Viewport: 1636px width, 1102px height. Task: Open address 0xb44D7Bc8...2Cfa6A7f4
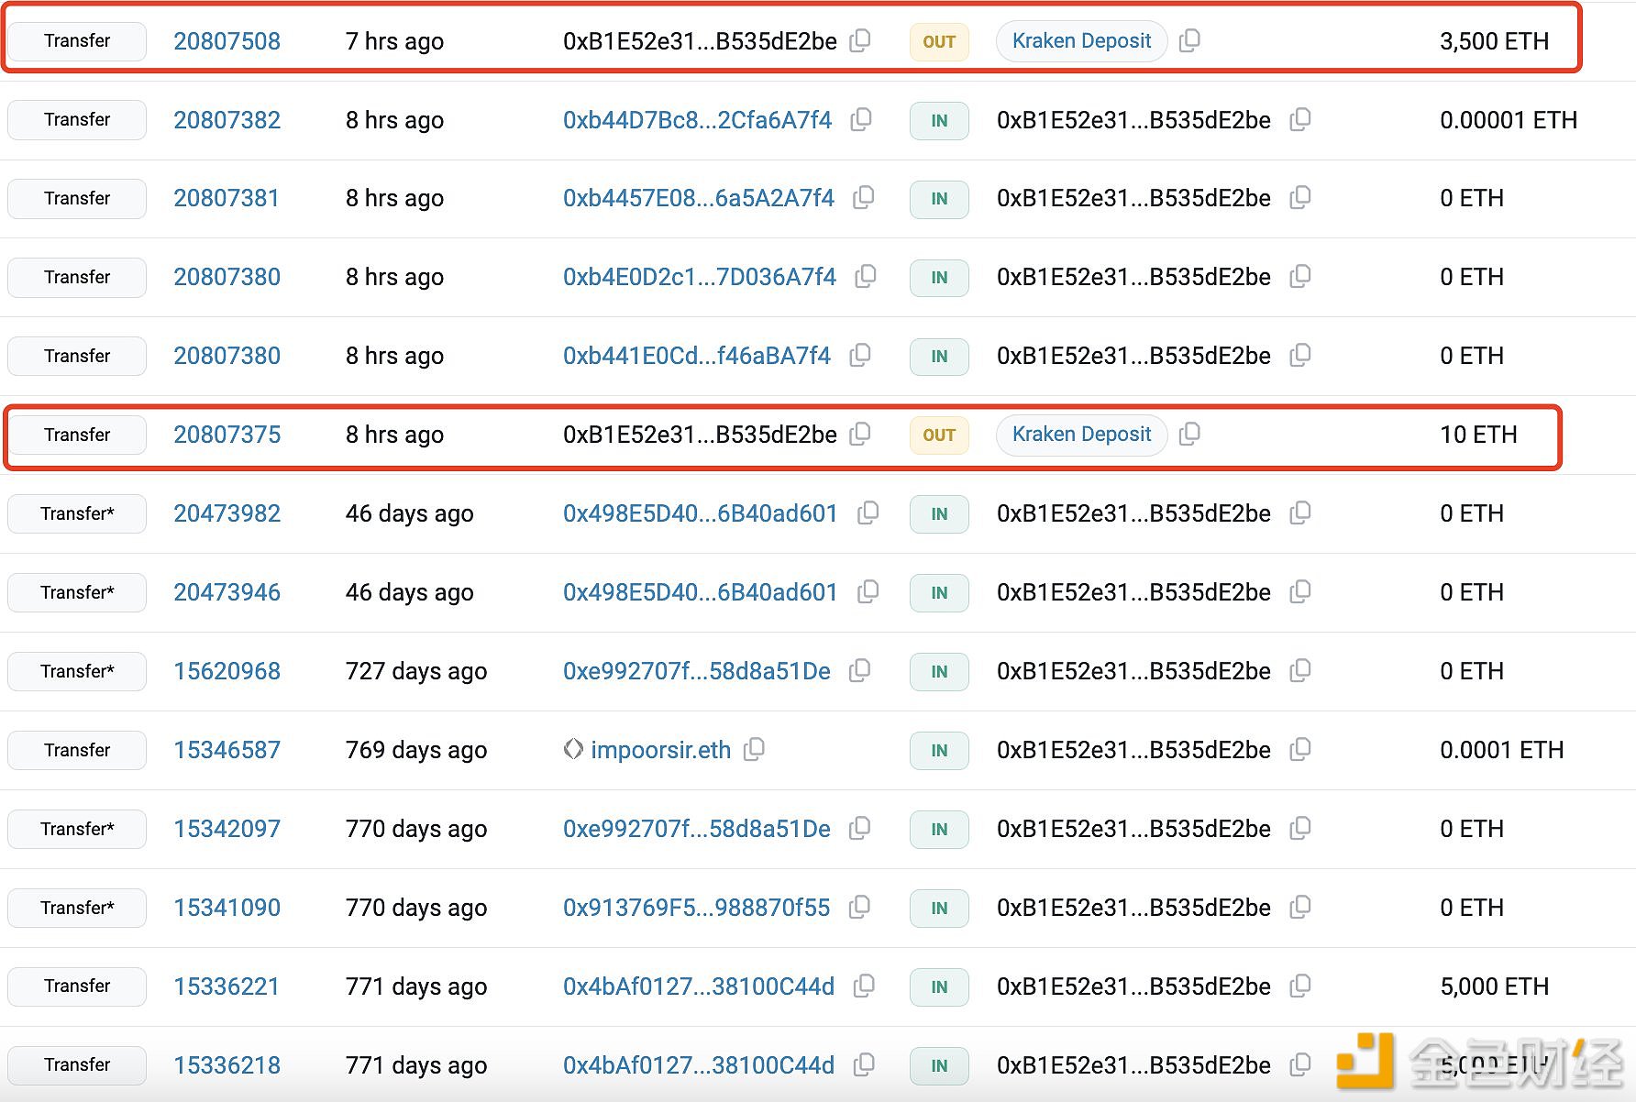tap(698, 120)
